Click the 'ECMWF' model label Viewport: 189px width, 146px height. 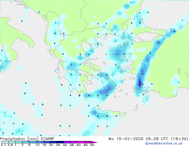tap(48, 139)
